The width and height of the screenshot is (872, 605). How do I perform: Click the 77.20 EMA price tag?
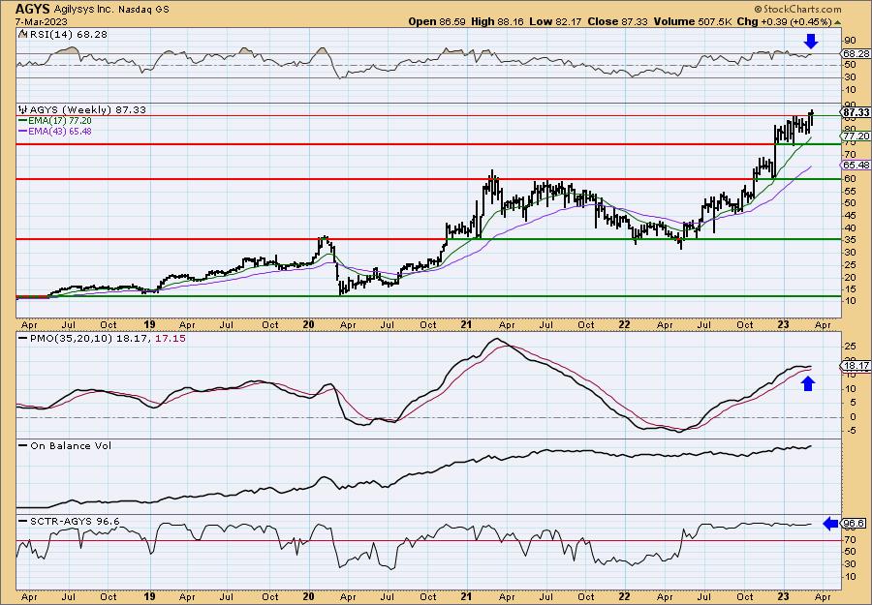click(x=856, y=136)
